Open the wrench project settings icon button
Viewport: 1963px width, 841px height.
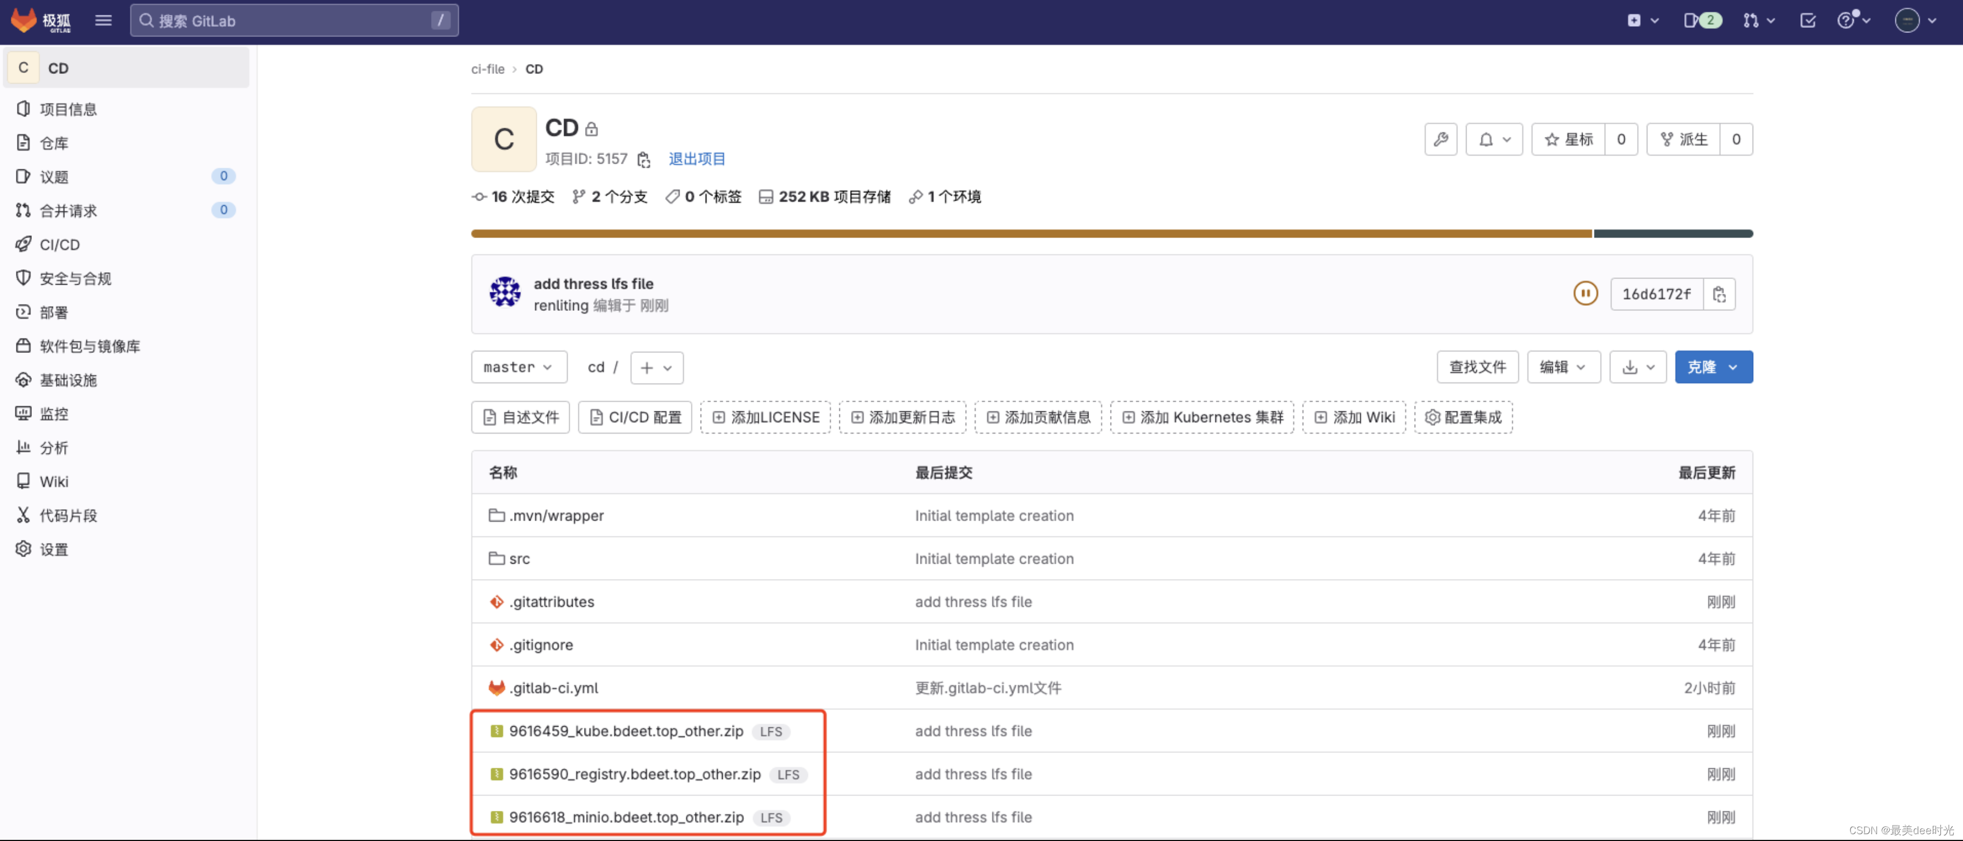[x=1440, y=139]
